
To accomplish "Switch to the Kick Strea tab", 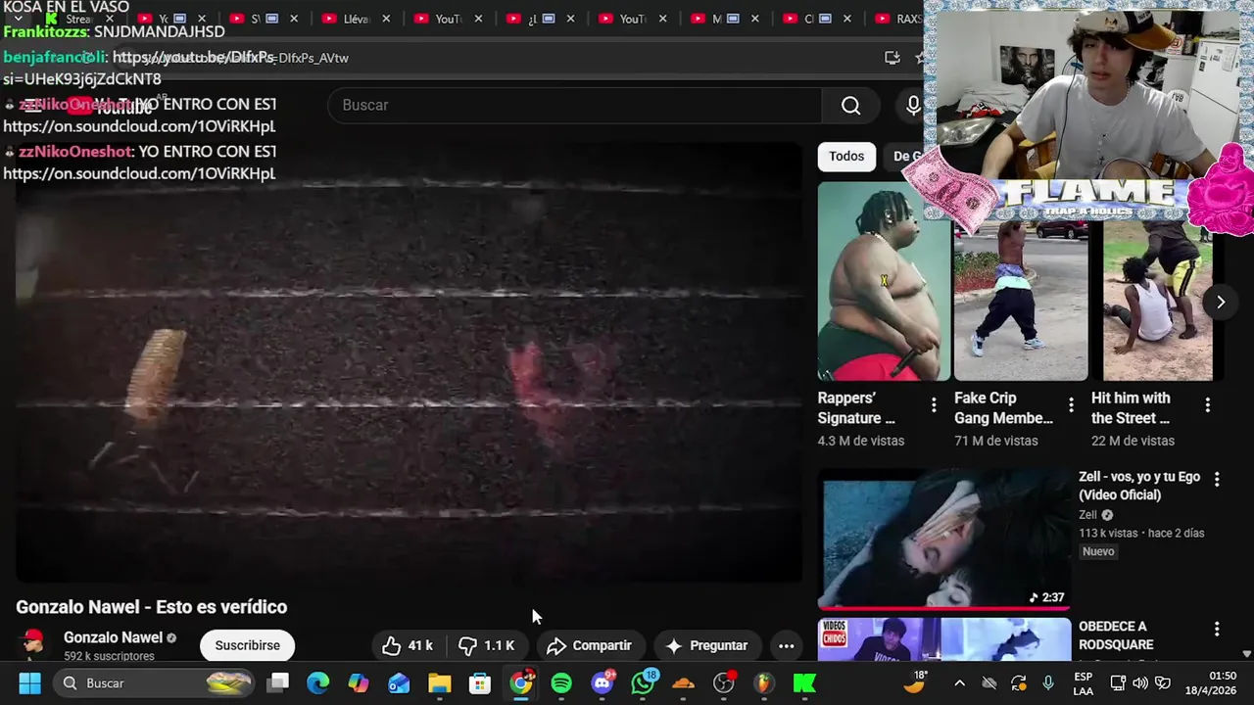I will 77,19.
